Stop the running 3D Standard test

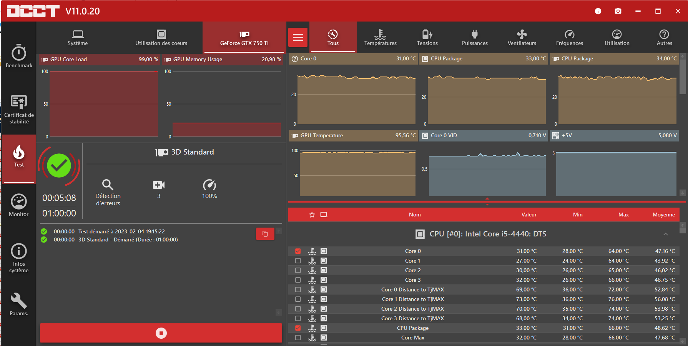[161, 333]
